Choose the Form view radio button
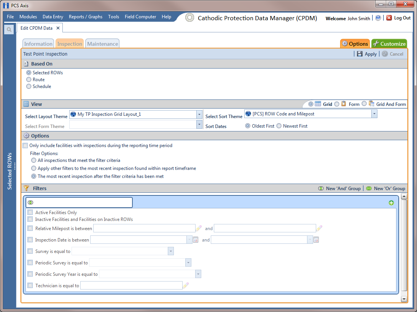The width and height of the screenshot is (417, 312). coord(337,104)
